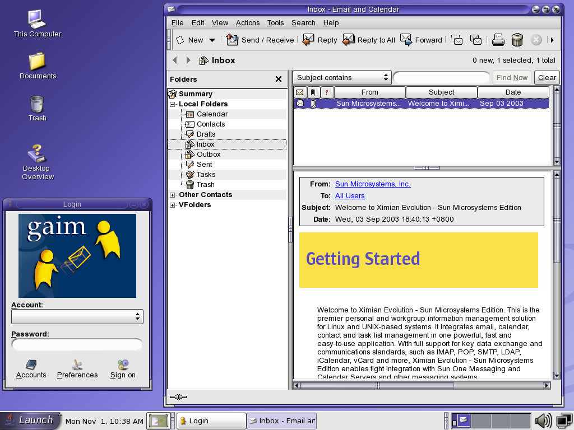Go back with the left navigation arrow

175,60
